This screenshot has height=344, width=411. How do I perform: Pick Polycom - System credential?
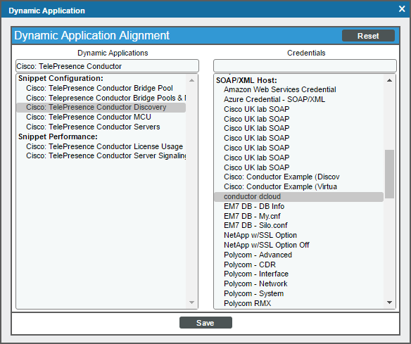[299, 293]
